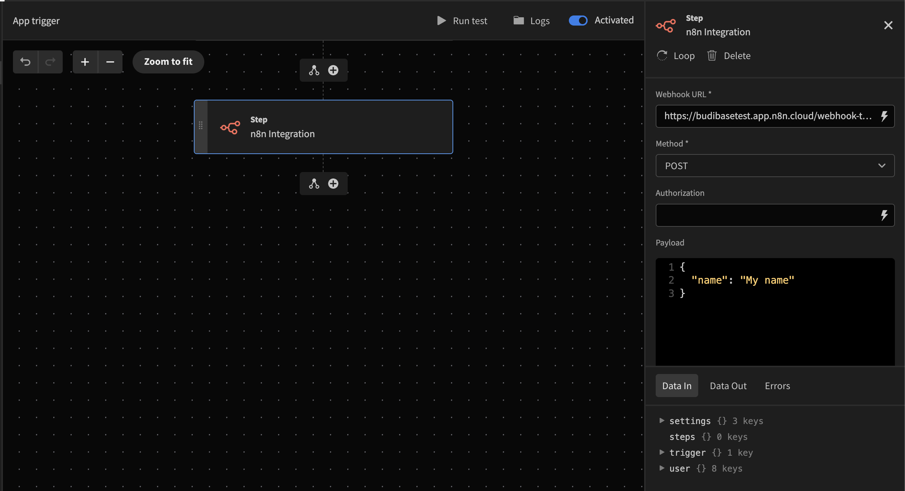This screenshot has height=491, width=905.
Task: Click the undo arrow icon
Action: click(25, 62)
